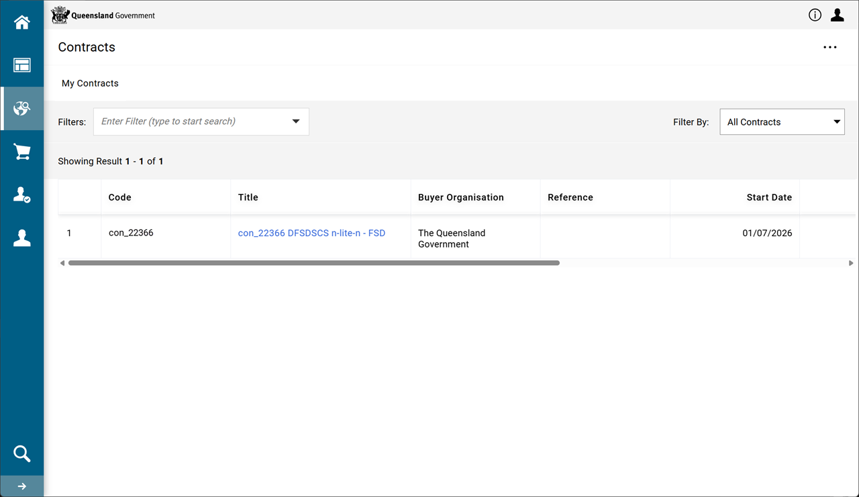Click the user with checkmark sidebar icon

(22, 195)
